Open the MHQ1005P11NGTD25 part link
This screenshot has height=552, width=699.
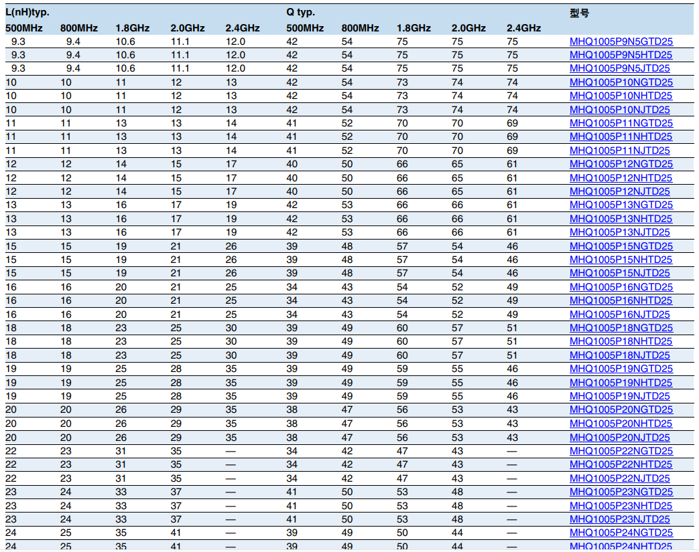621,123
